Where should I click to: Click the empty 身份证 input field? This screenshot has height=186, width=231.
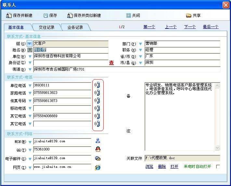click(x=71, y=63)
